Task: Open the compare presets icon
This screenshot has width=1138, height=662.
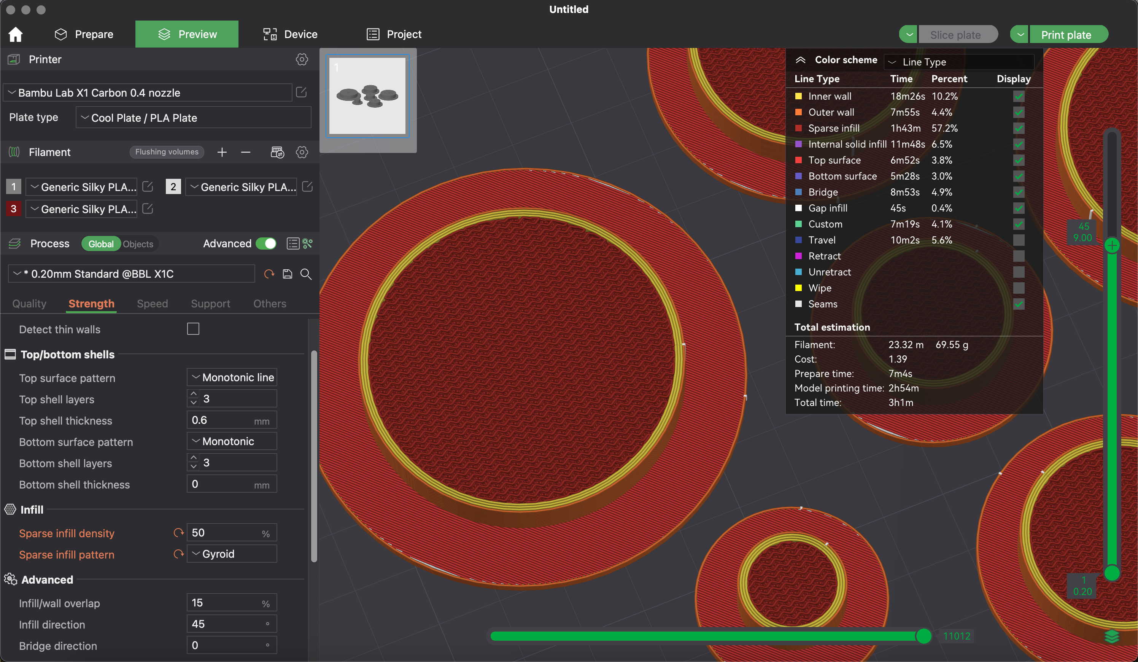Action: 308,244
